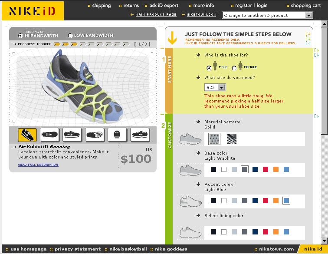Screen dimensions: 328x254
Task: Open the shopping cart menu item
Action: [305, 6]
